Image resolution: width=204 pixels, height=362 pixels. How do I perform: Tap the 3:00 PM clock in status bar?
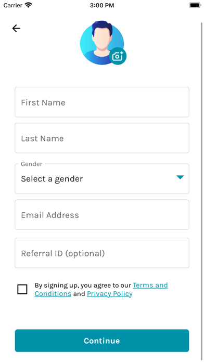coord(102,5)
